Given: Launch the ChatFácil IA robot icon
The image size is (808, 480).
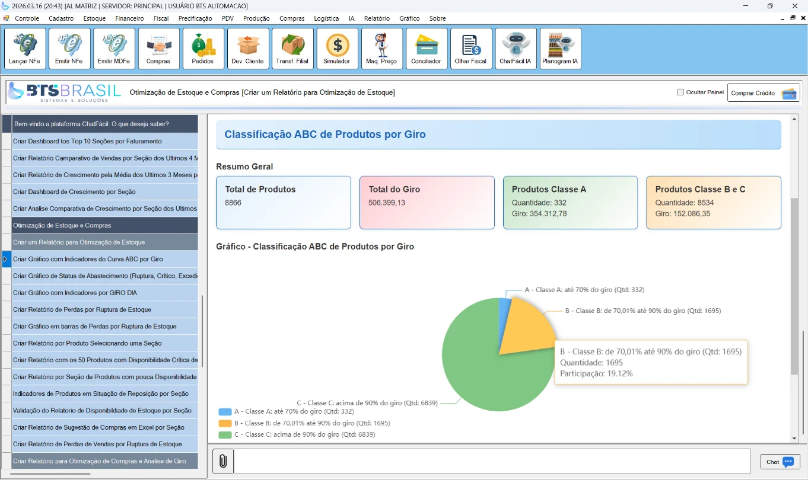Looking at the screenshot, I should 516,49.
